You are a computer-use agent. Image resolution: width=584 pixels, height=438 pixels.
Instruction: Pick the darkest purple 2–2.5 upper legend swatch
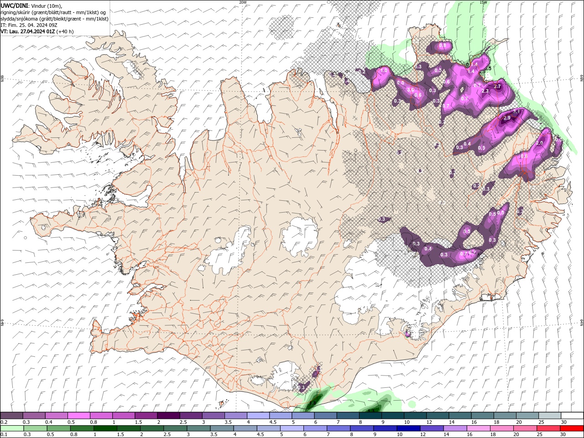168,416
